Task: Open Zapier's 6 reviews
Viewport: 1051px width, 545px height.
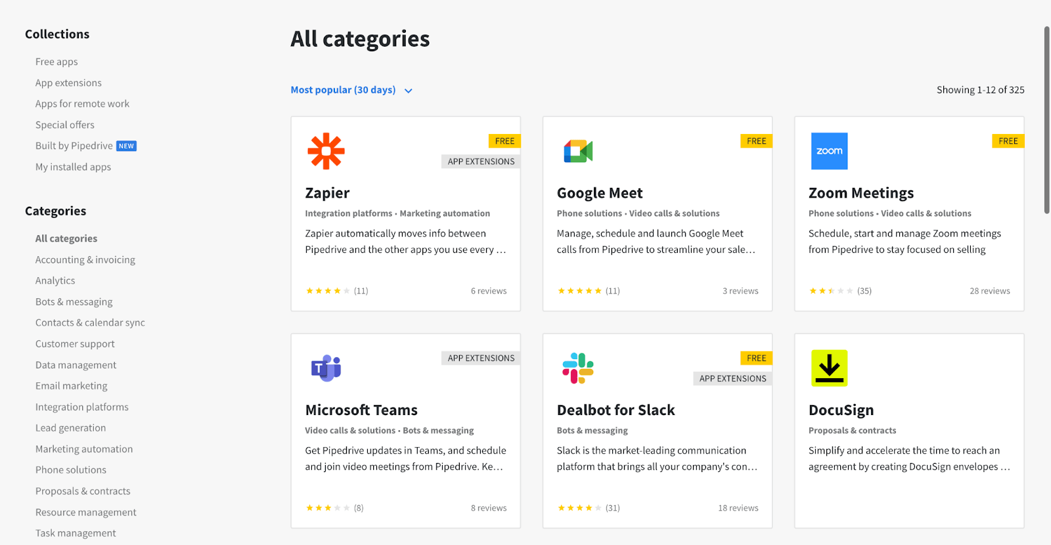Action: pos(489,290)
